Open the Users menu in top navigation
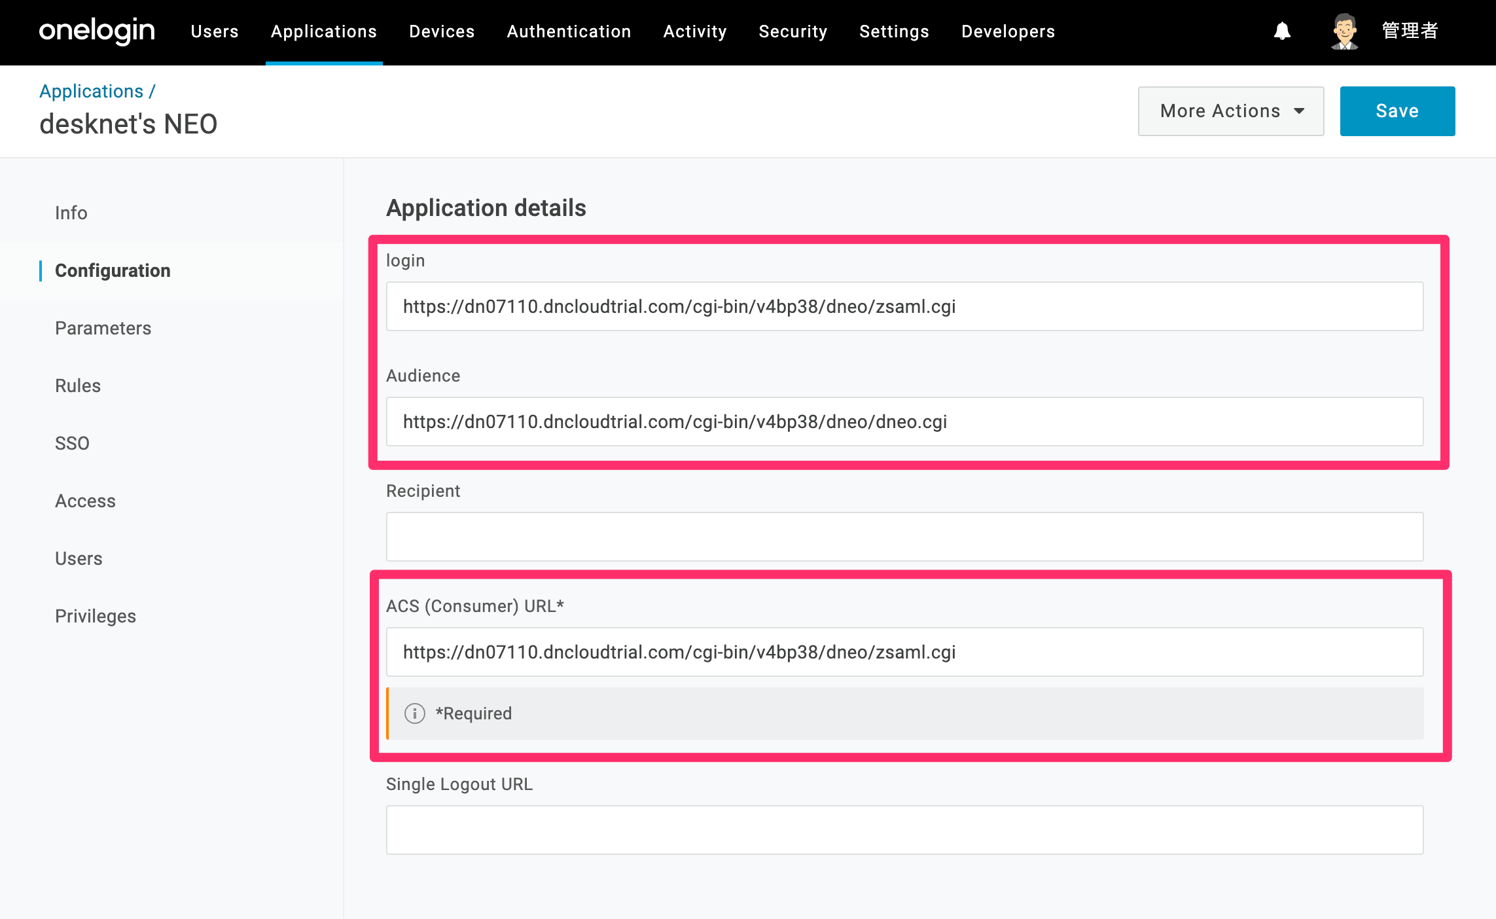The width and height of the screenshot is (1496, 919). 215,31
